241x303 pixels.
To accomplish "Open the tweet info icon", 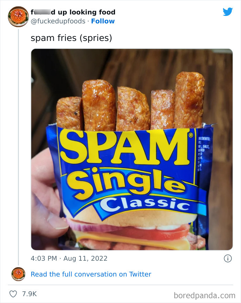I will point(228,258).
